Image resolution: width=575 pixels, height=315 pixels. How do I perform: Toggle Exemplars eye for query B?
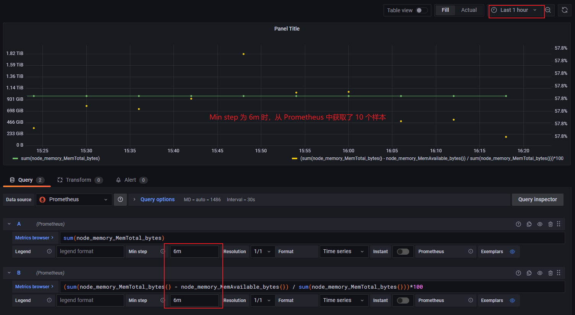512,300
